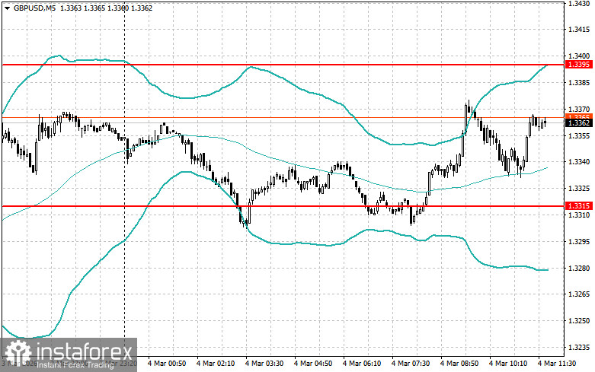The image size is (595, 372).
Task: Click the 4 Mar 04:50 time label
Action: [313, 364]
